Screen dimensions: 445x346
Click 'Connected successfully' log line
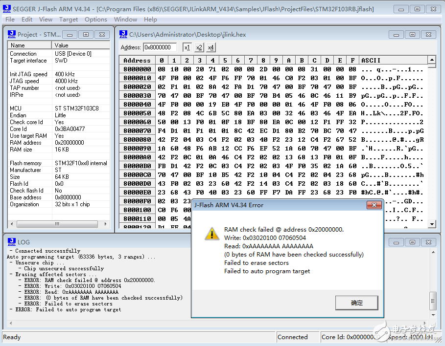coord(45,251)
